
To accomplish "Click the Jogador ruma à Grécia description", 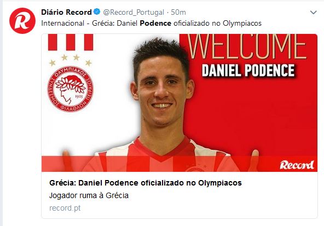I will (89, 195).
